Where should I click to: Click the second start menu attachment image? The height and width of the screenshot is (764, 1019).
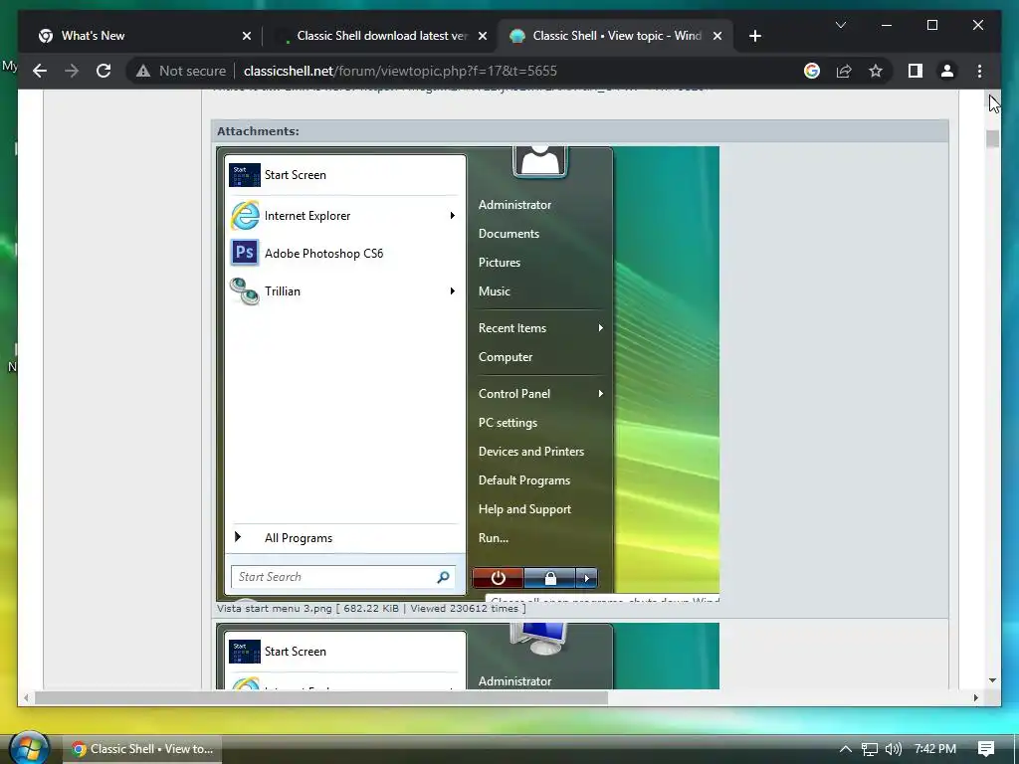click(x=468, y=657)
